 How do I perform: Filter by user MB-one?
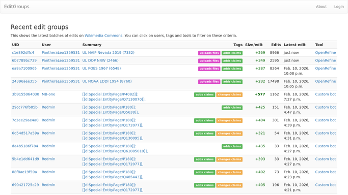click(x=48, y=94)
